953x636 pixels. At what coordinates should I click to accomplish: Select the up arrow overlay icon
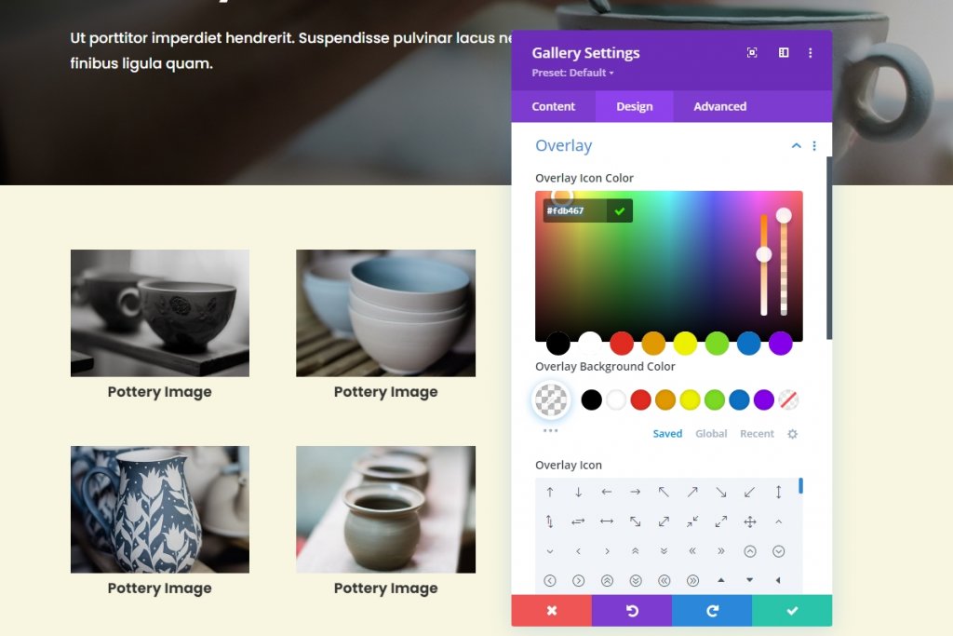click(x=549, y=493)
